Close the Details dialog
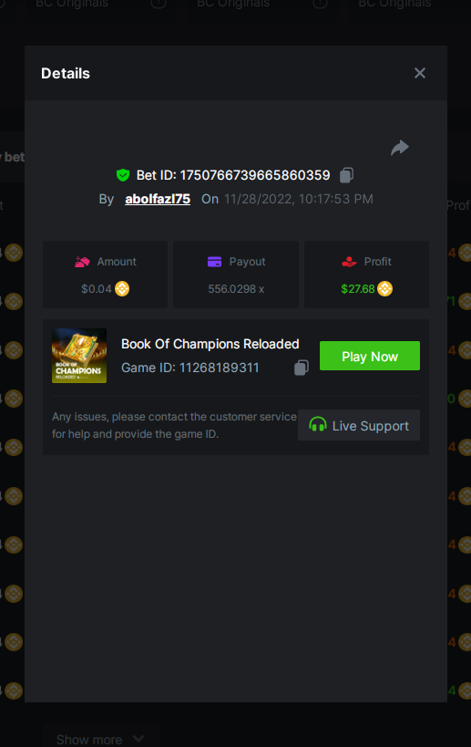Image resolution: width=471 pixels, height=747 pixels. 420,73
